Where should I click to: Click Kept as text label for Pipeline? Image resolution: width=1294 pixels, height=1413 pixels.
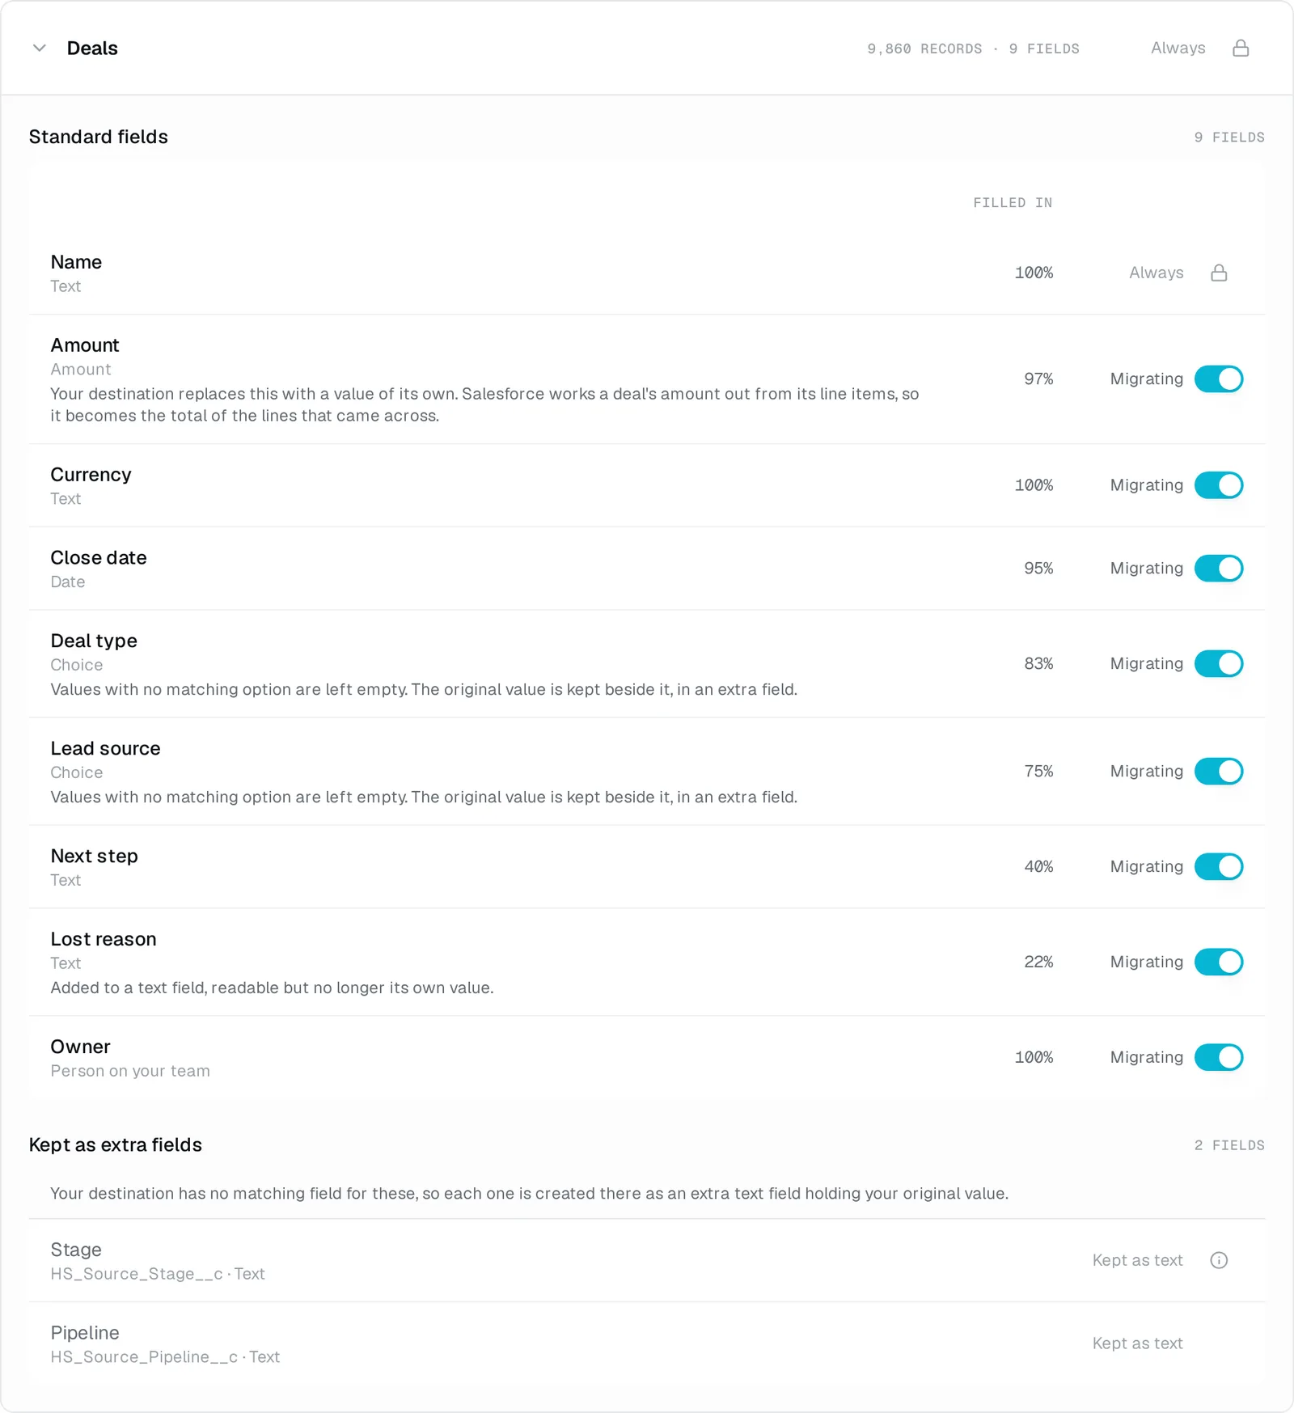pyautogui.click(x=1137, y=1343)
